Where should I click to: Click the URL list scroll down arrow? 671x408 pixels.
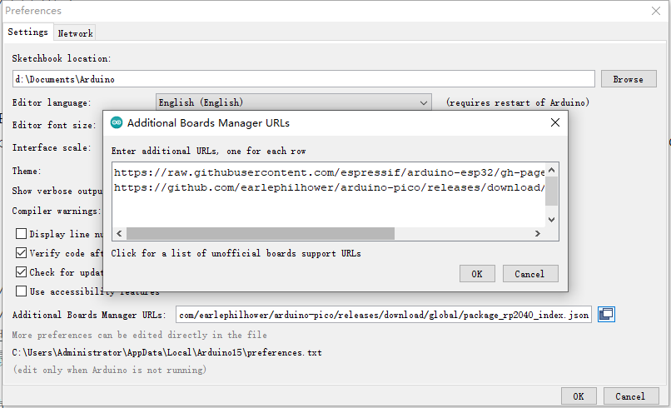[x=552, y=220]
